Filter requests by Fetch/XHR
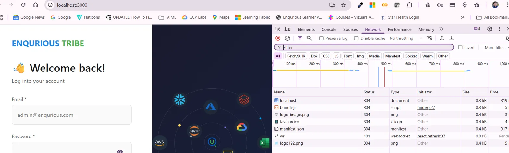This screenshot has width=509, height=153. (x=297, y=56)
